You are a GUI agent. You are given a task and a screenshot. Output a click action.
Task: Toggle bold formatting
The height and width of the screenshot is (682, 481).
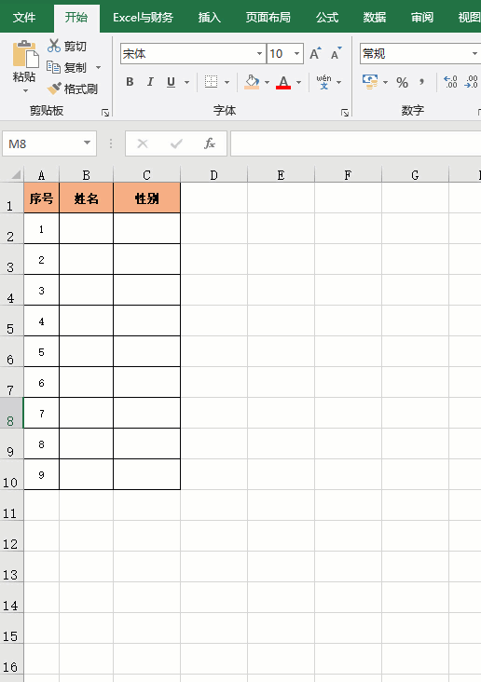click(130, 82)
